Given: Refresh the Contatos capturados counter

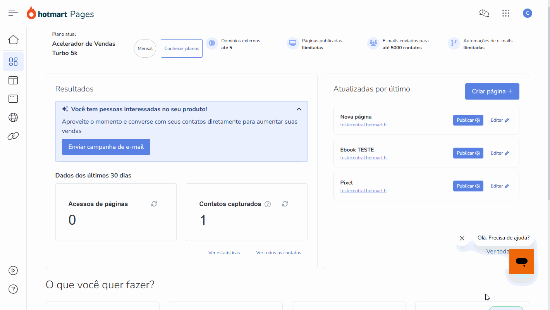Looking at the screenshot, I should coord(285,203).
